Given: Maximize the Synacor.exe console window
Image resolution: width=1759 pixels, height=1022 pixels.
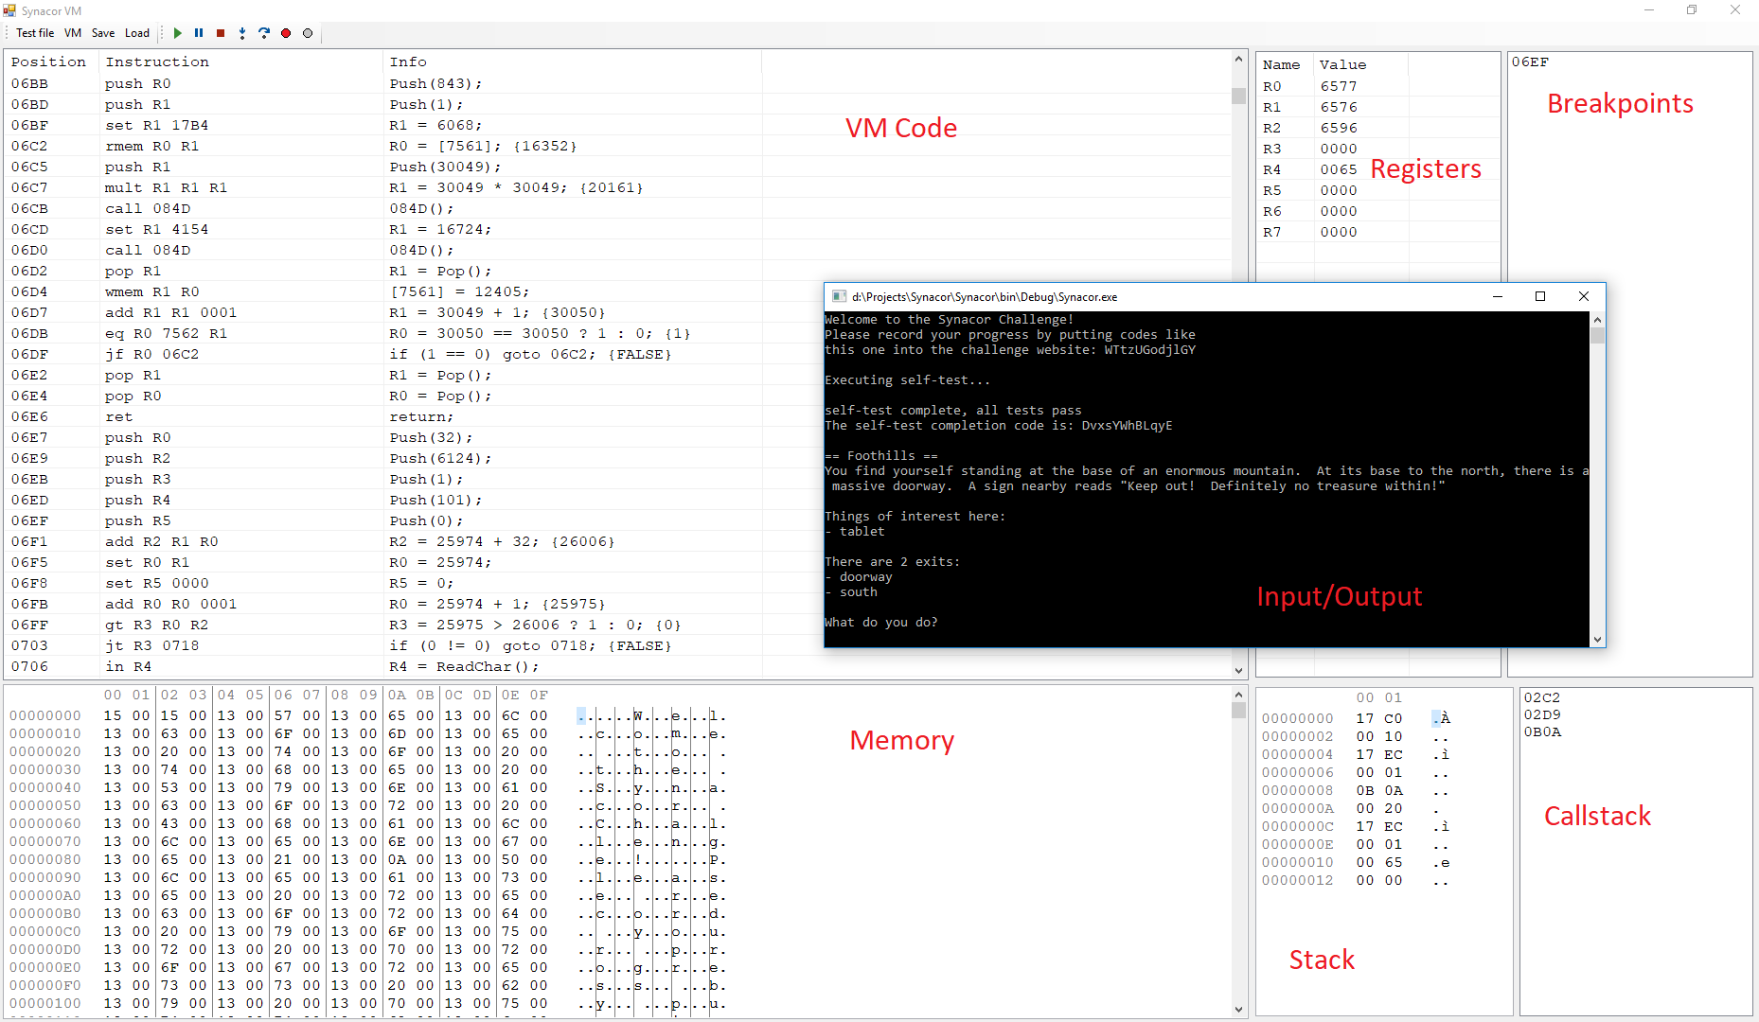Looking at the screenshot, I should click(x=1540, y=296).
